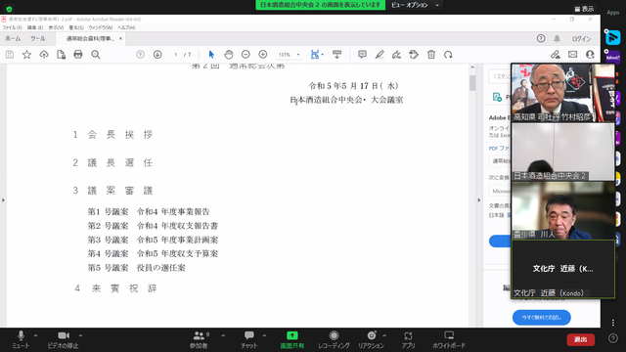Expand reactions options arrow
The image size is (626, 352).
tap(384, 335)
